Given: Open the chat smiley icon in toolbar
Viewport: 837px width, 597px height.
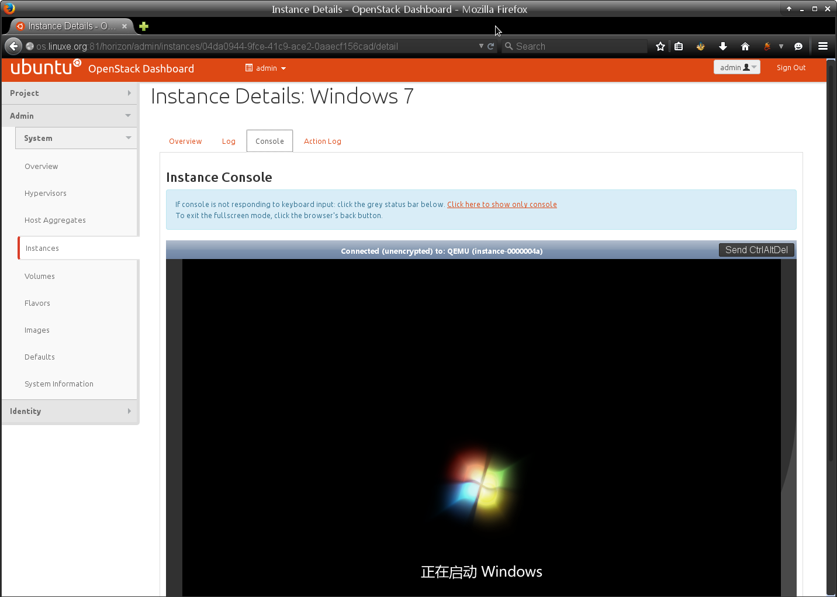Looking at the screenshot, I should tap(798, 46).
